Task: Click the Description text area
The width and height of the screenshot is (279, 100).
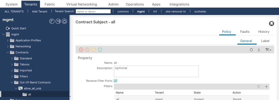Action: 156,71
